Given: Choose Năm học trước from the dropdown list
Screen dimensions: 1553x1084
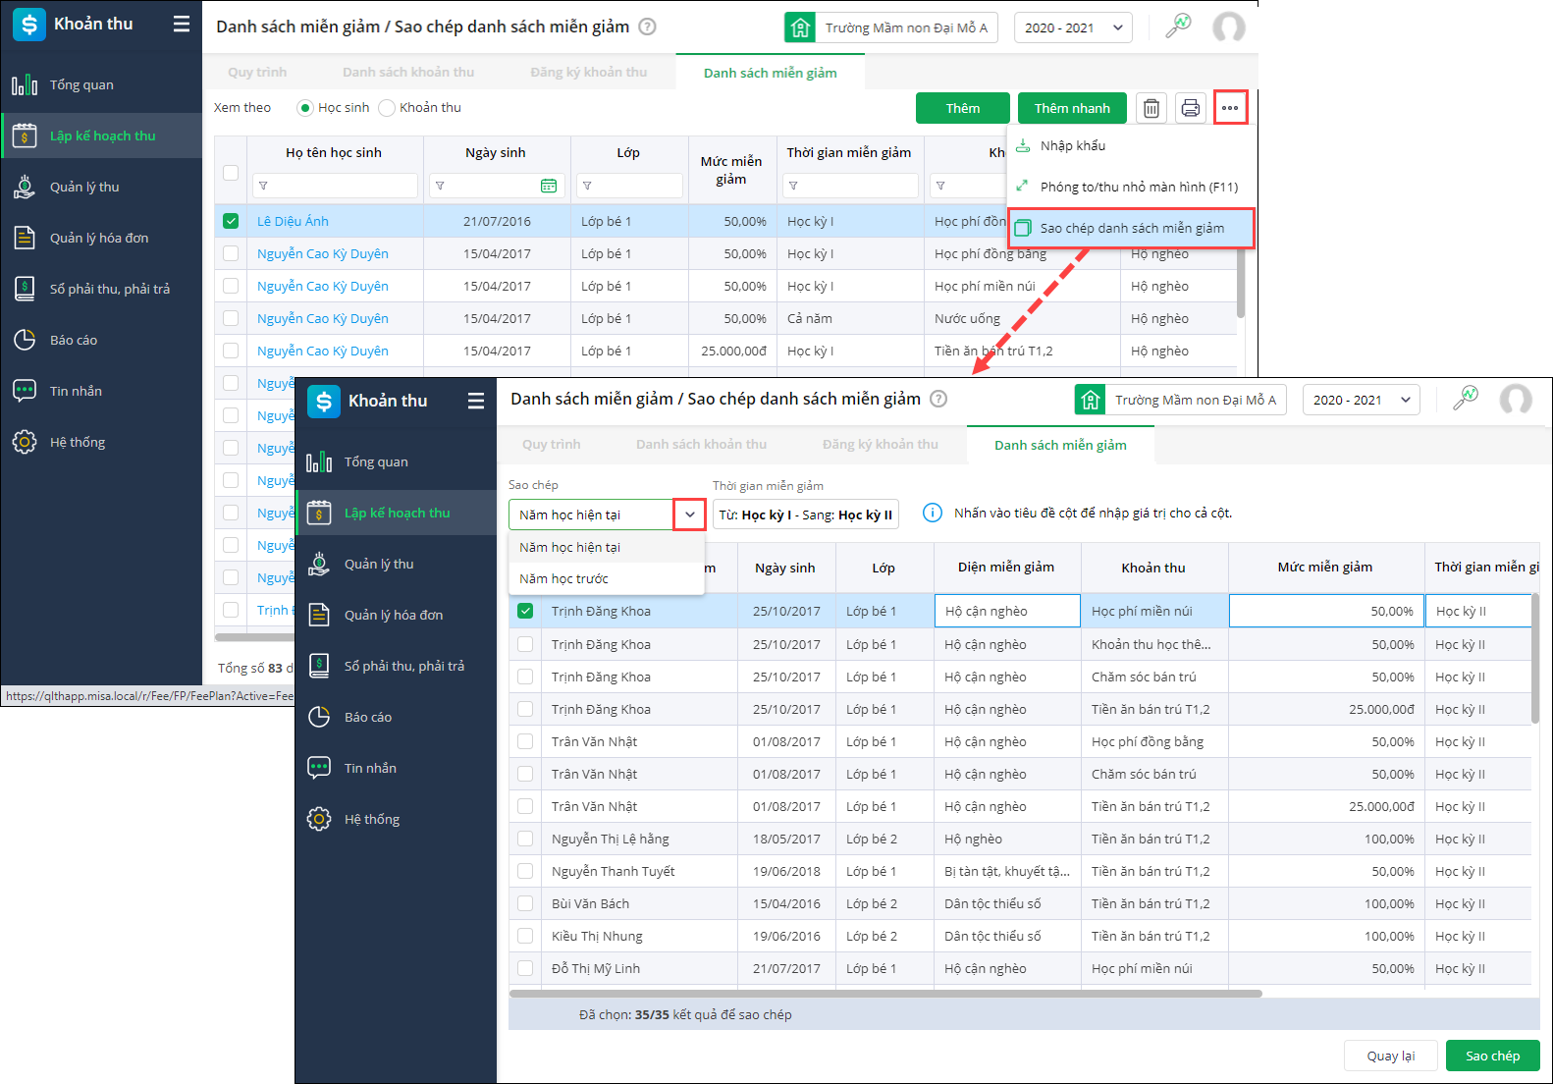Looking at the screenshot, I should point(607,578).
